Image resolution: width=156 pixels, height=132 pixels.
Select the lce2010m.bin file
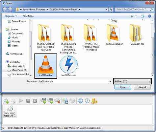click(46, 66)
